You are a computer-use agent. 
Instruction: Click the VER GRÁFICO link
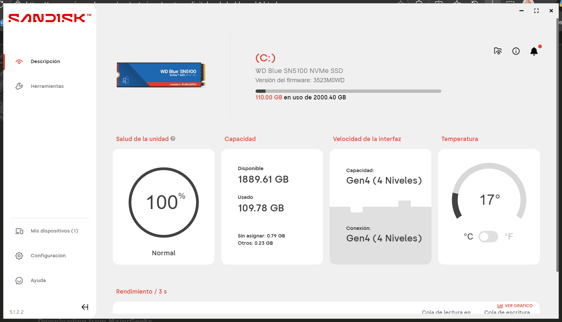click(x=515, y=306)
